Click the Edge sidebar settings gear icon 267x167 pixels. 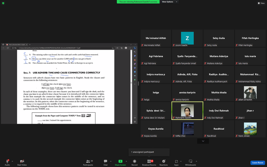point(135,121)
